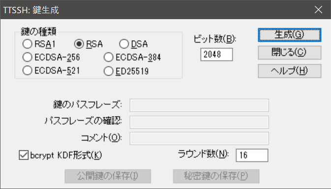Click the 鍵のパスフレーズ input field
This screenshot has width=331, height=189.
[199, 105]
